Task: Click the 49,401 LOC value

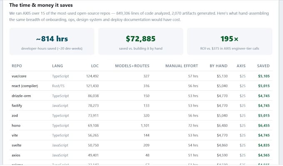Action: (93, 155)
